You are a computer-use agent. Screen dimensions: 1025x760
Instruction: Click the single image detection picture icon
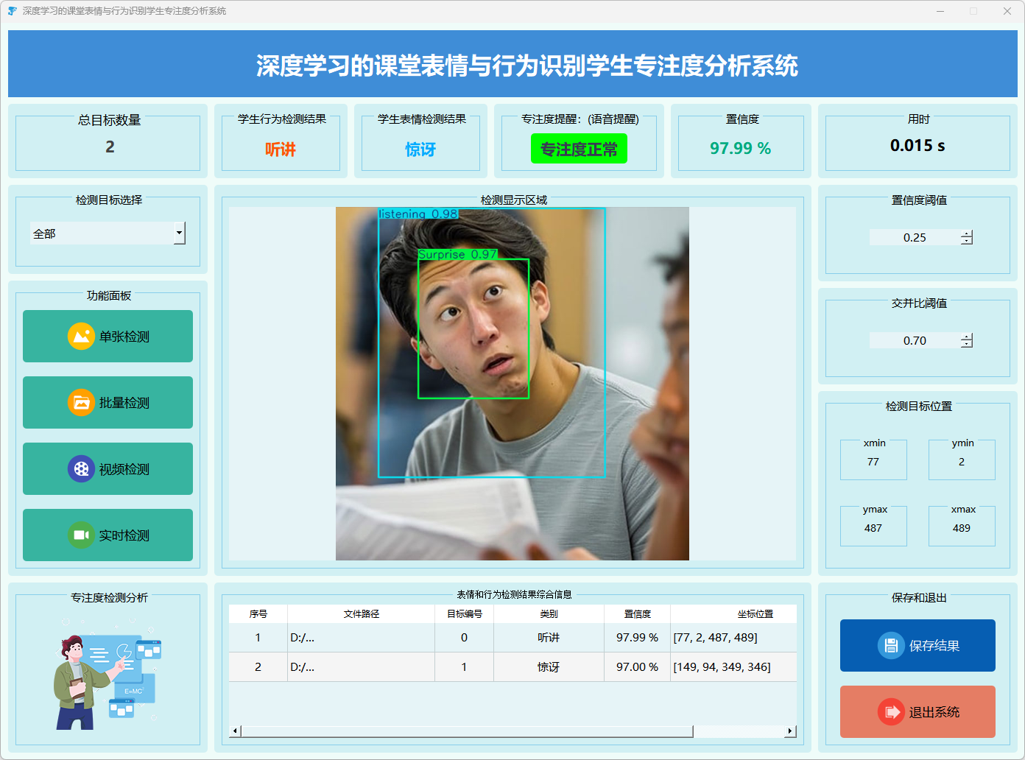[x=81, y=337]
